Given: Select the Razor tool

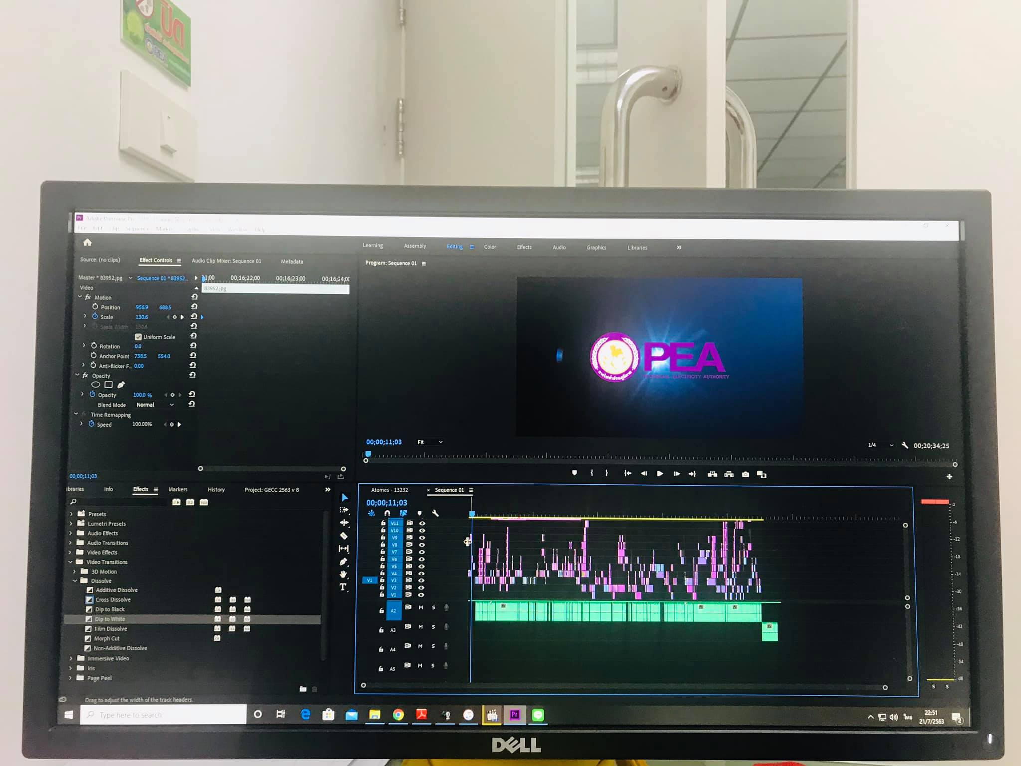Looking at the screenshot, I should (344, 536).
